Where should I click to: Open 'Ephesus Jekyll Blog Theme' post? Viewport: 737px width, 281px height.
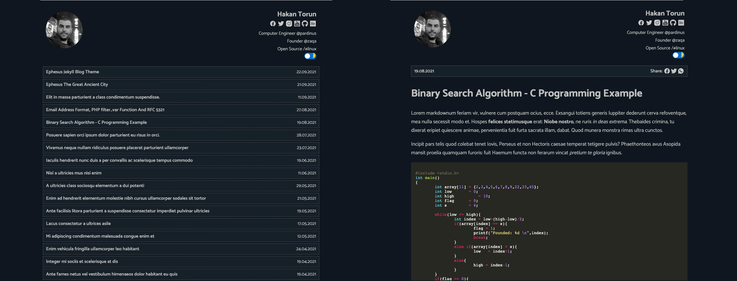(73, 72)
